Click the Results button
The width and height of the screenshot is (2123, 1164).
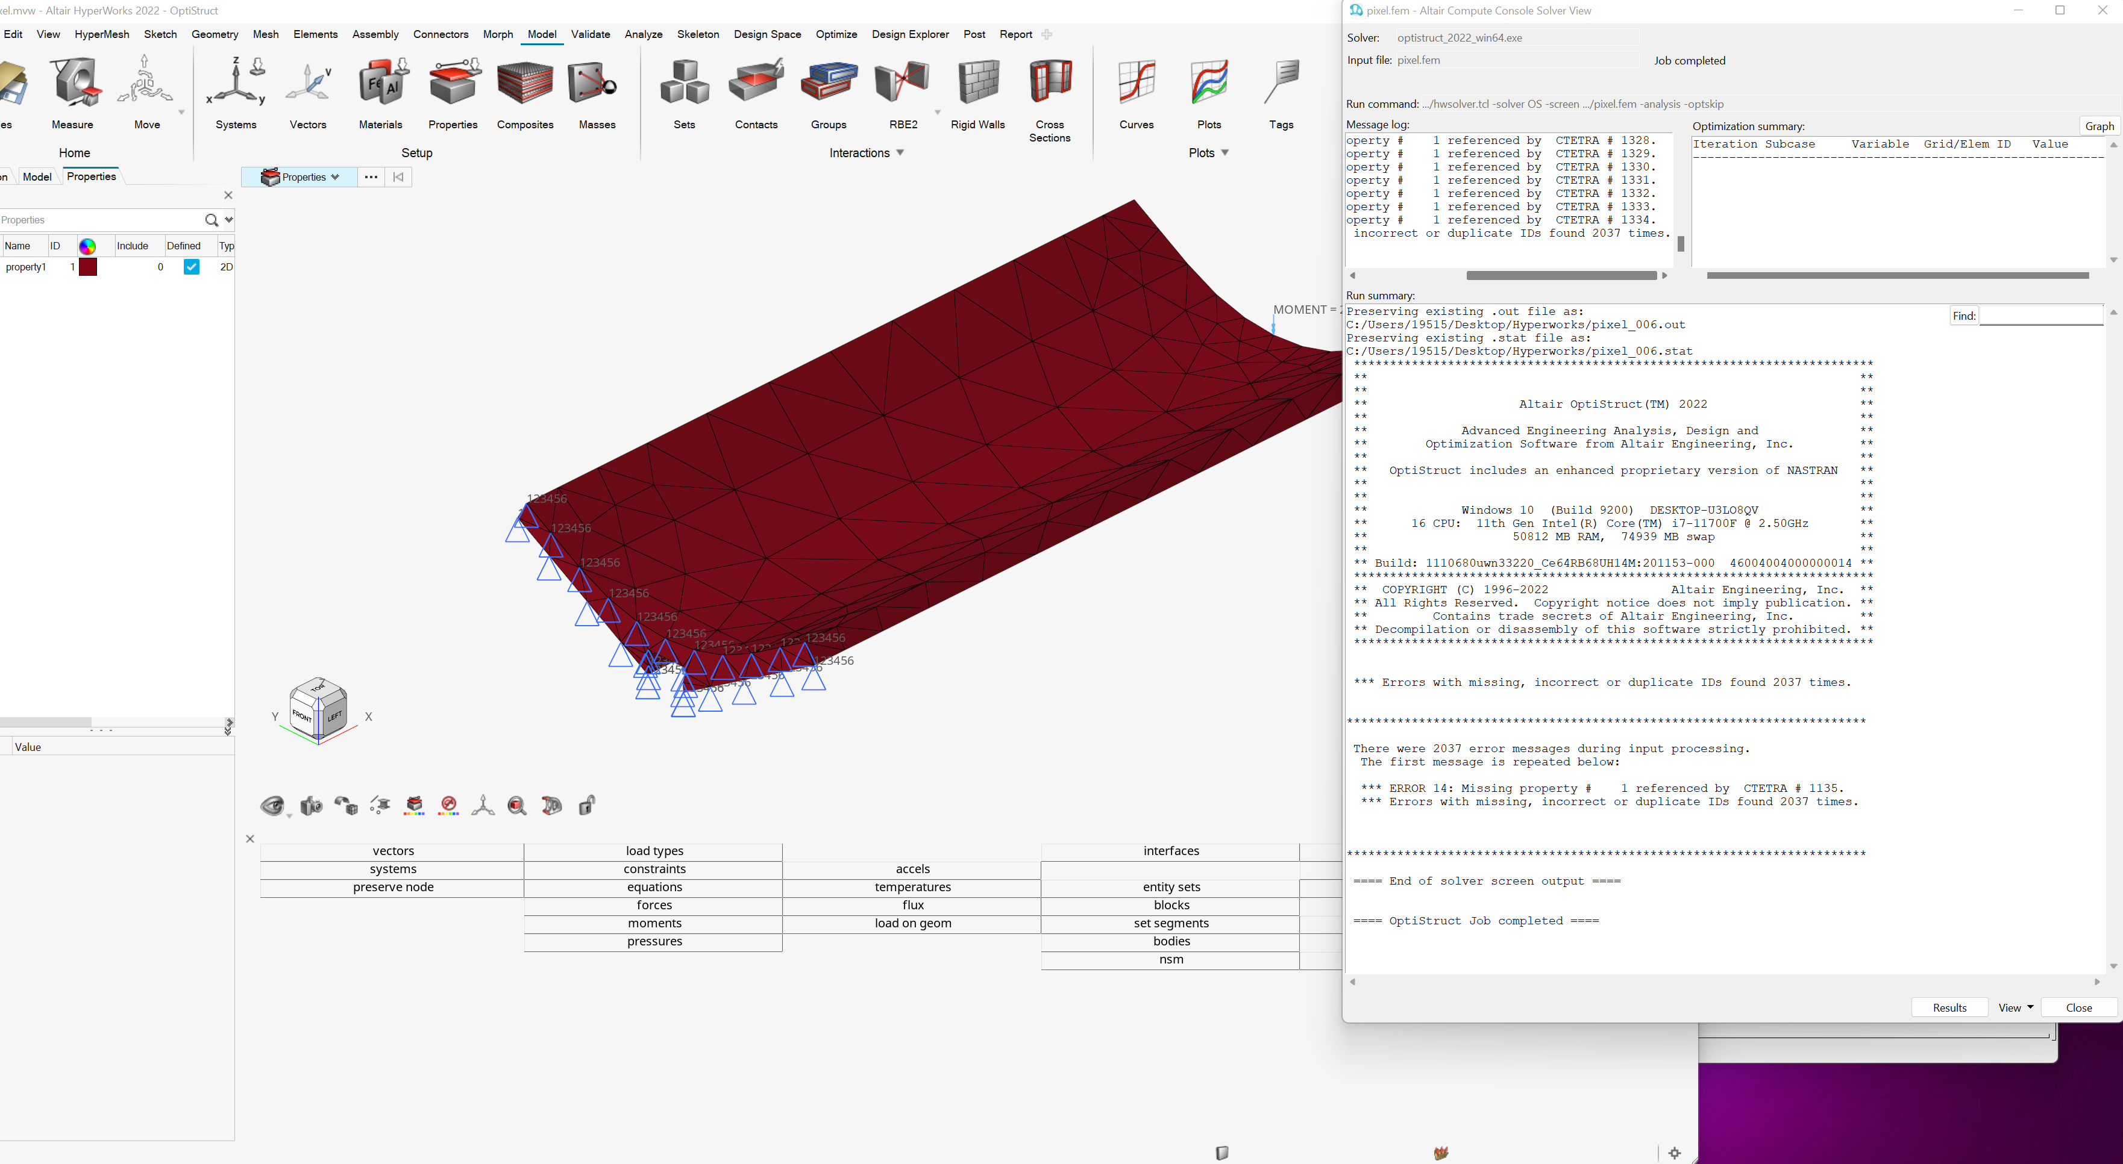click(x=1949, y=1007)
